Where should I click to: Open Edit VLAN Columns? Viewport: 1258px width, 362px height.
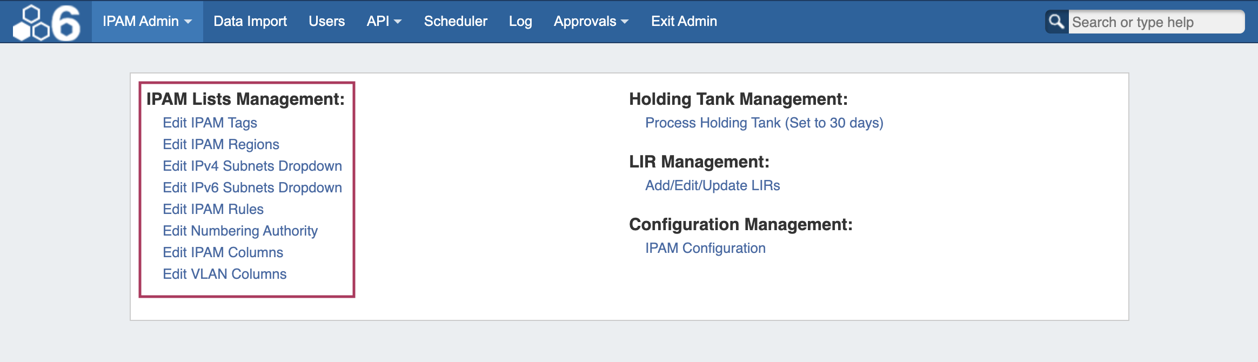pyautogui.click(x=224, y=274)
